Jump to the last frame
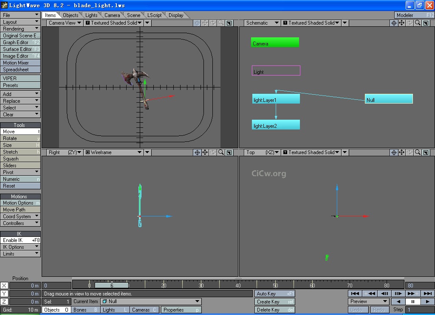The width and height of the screenshot is (435, 315). point(427,293)
